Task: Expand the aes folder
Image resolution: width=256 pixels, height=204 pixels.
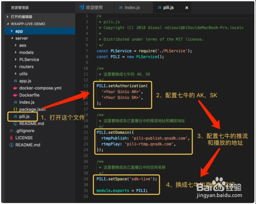Action: (16, 45)
